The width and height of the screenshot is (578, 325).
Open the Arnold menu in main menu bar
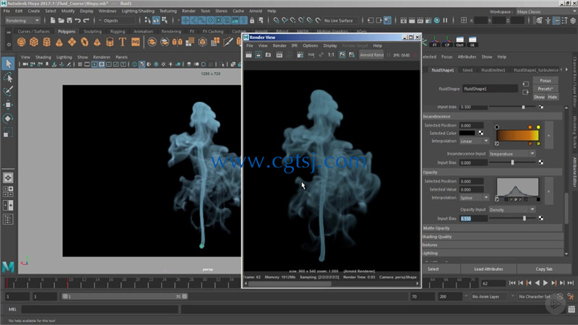pyautogui.click(x=256, y=11)
